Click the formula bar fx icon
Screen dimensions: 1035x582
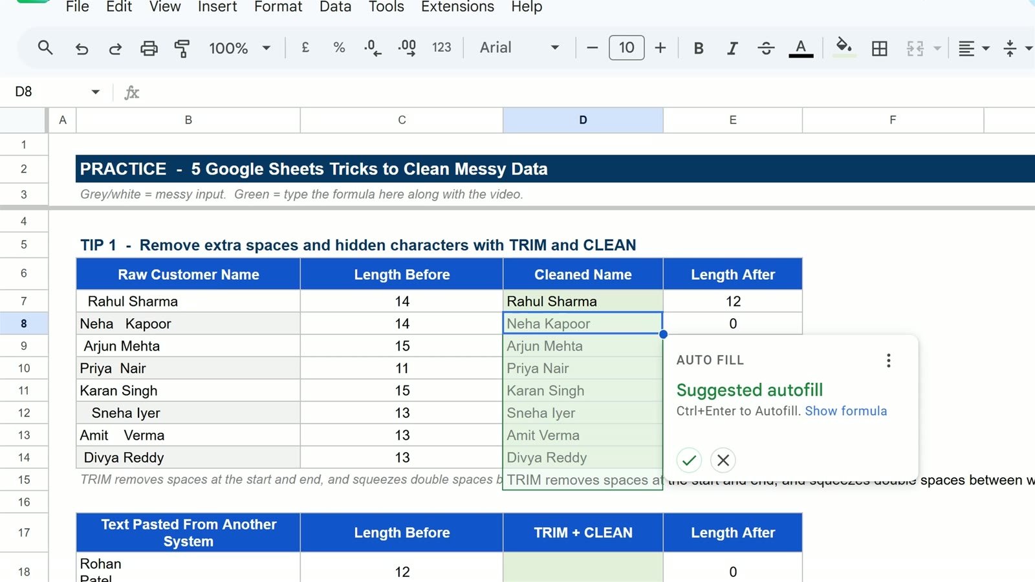(132, 92)
